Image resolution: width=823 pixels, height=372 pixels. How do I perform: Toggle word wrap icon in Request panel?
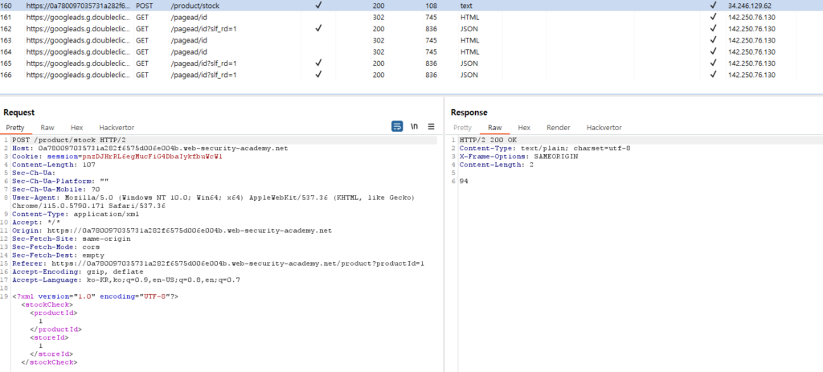(397, 126)
